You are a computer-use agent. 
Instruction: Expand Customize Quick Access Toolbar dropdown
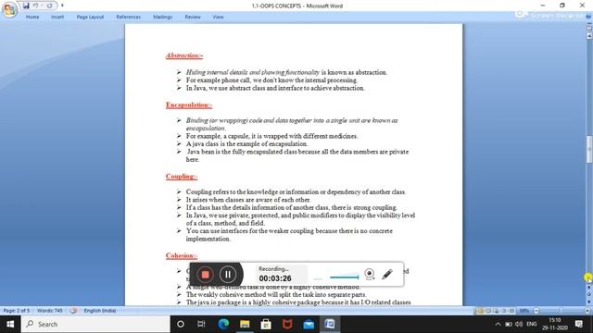[62, 6]
